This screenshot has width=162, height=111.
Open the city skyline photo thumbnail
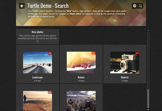point(81,101)
